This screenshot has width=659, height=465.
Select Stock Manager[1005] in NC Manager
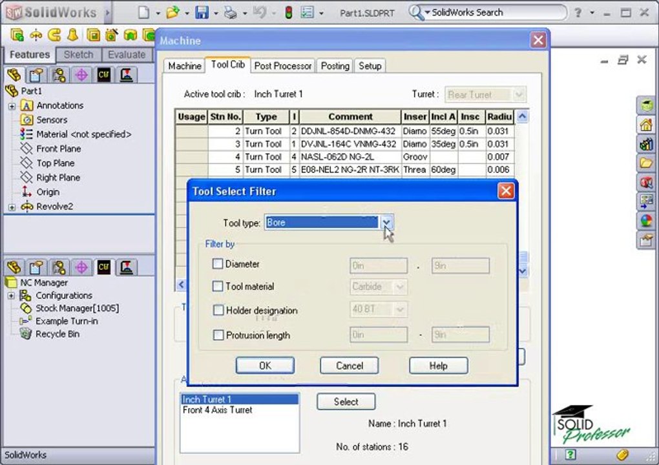coord(77,308)
